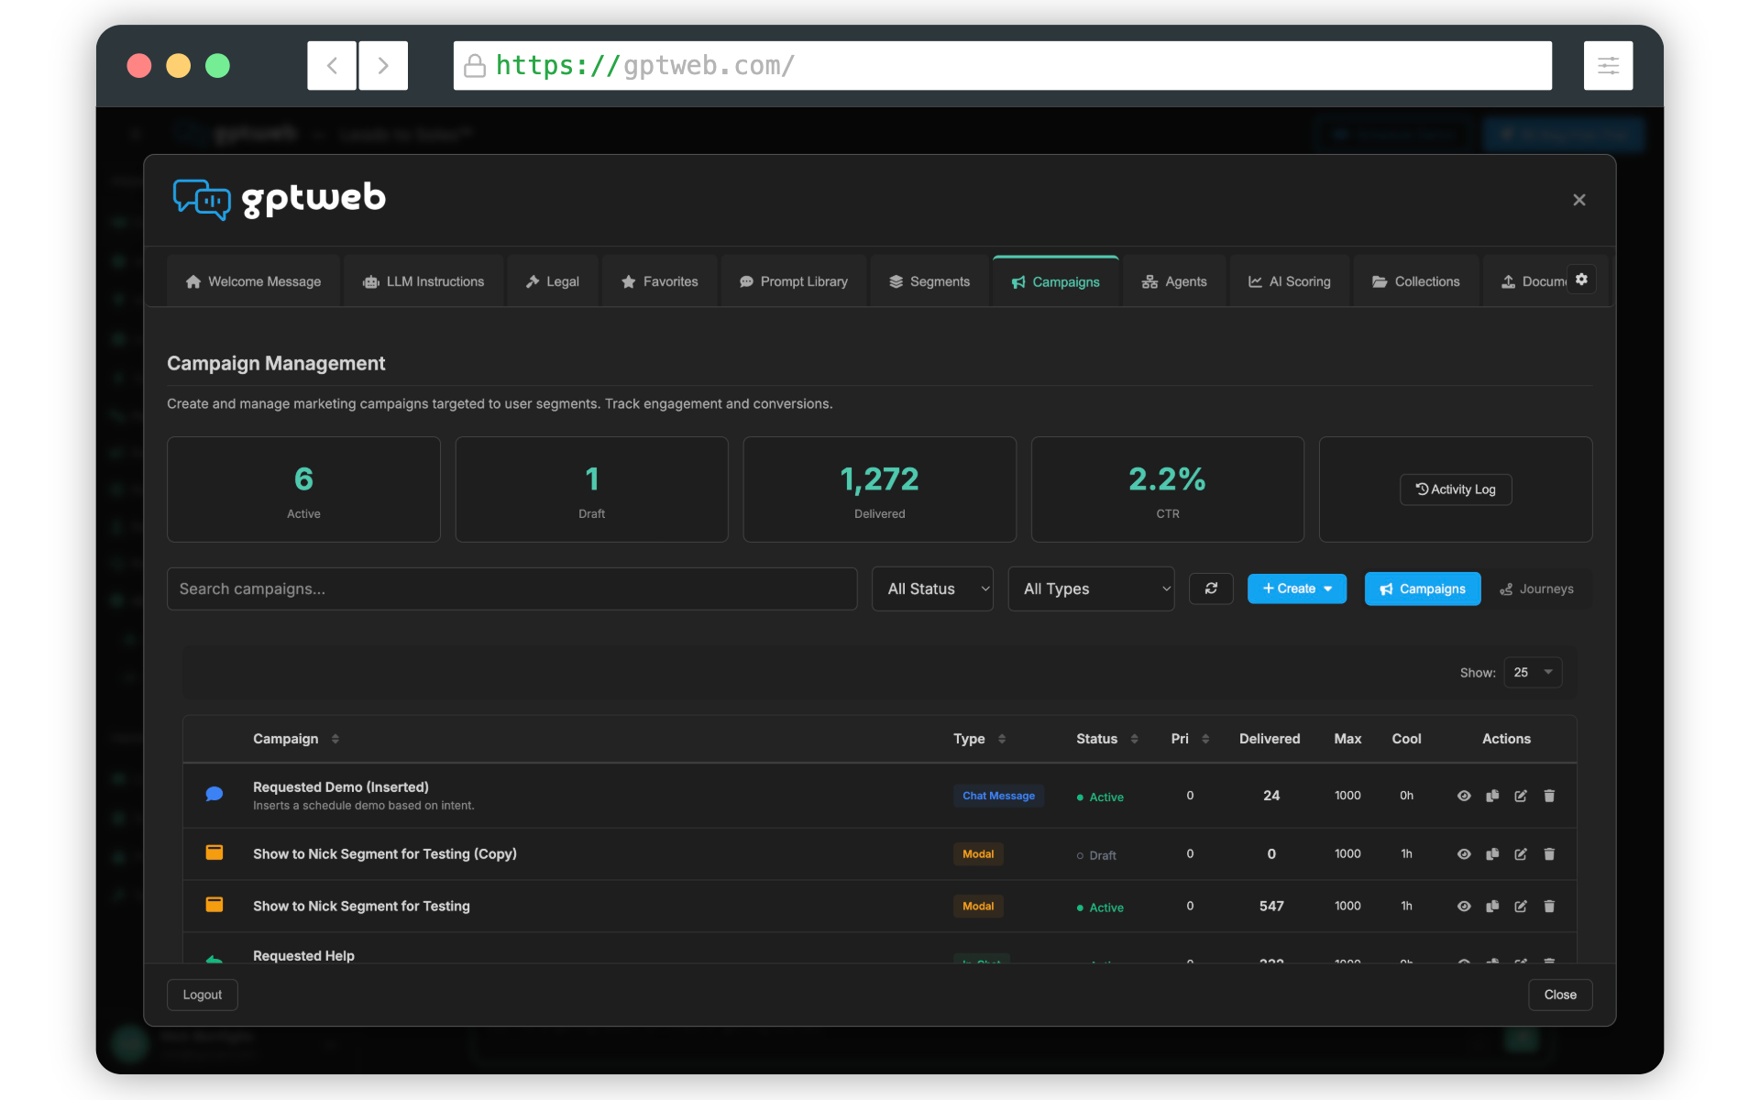Screen dimensions: 1760x1100
Task: Click the padlock icon in the address bar
Action: pyautogui.click(x=475, y=65)
